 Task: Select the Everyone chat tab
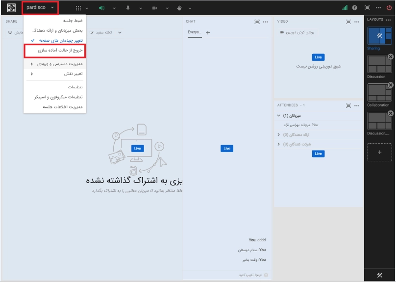195,32
